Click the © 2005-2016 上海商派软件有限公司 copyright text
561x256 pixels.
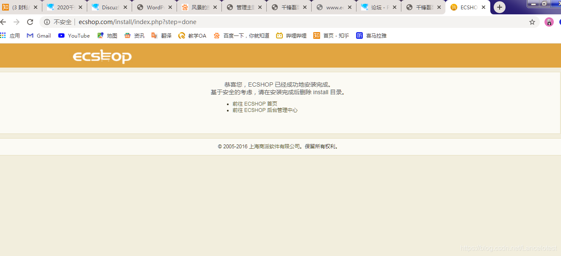[x=258, y=147]
